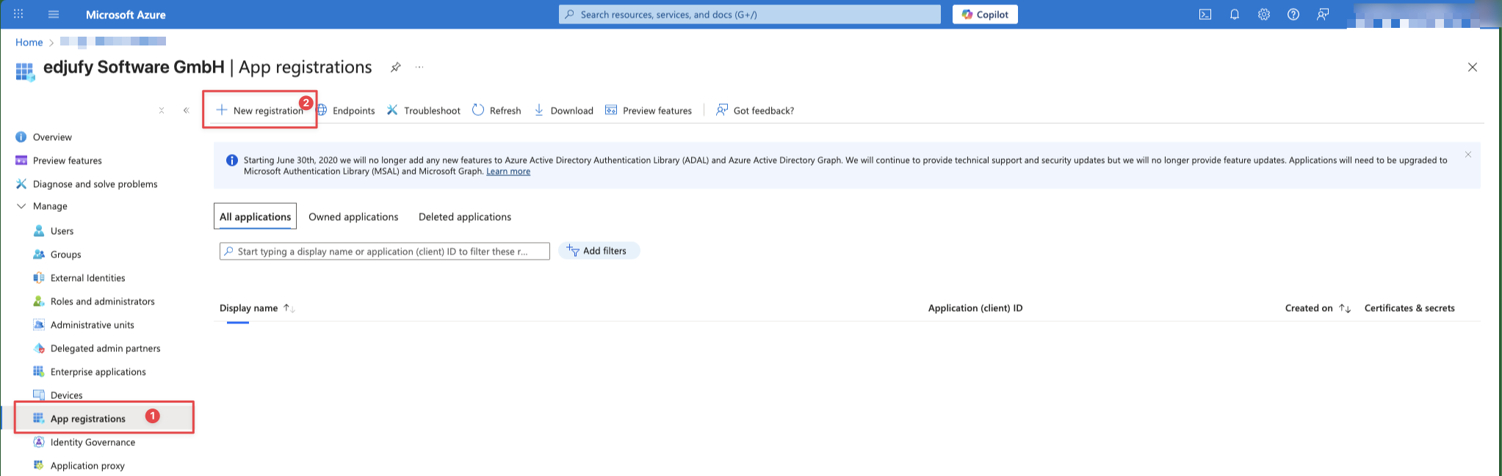The width and height of the screenshot is (1502, 476).
Task: Switch to Deleted applications tab
Action: pyautogui.click(x=465, y=216)
